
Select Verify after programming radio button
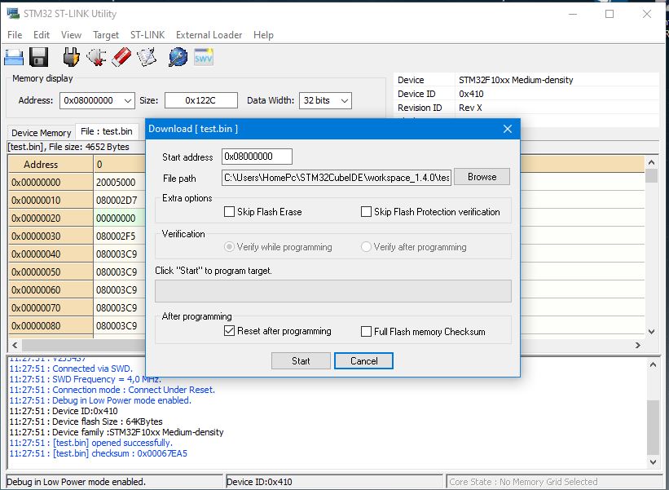click(366, 247)
